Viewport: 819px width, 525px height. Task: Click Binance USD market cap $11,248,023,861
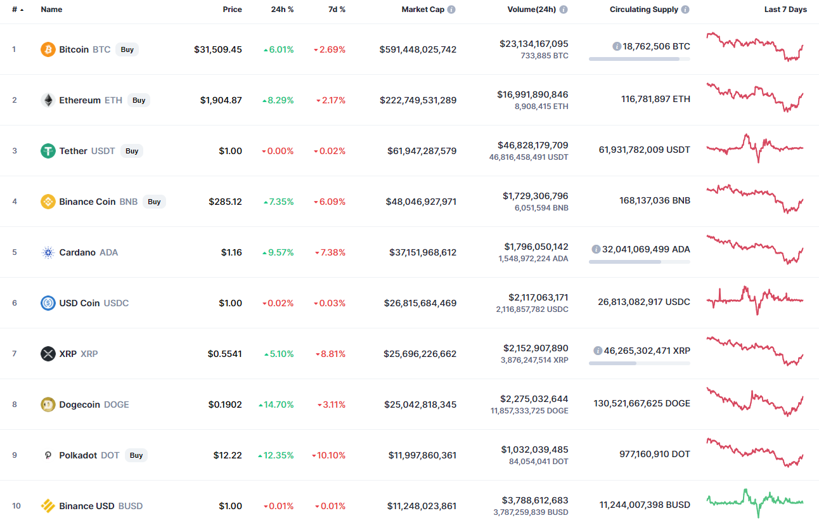pyautogui.click(x=422, y=506)
